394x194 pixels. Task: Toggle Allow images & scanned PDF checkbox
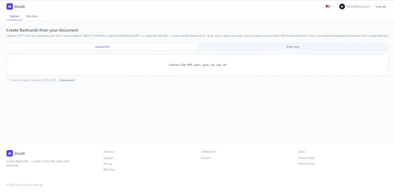coord(8,80)
